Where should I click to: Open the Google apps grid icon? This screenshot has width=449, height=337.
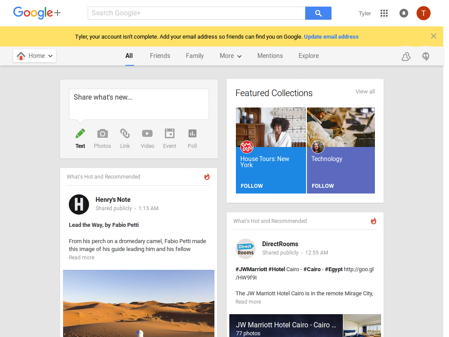pos(384,13)
